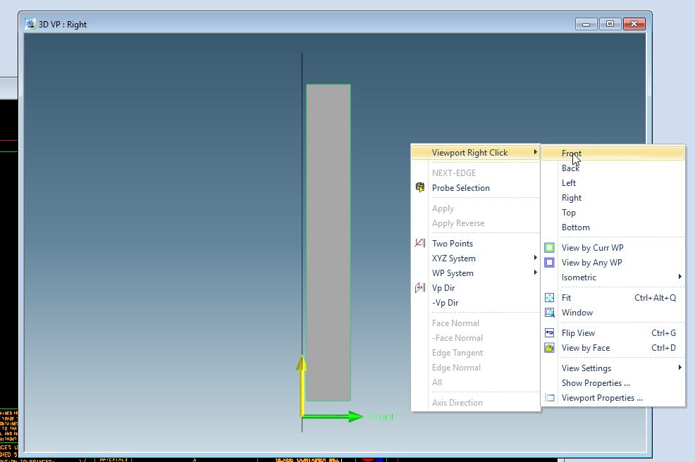Click the View by Curr WP icon
The height and width of the screenshot is (462, 695).
(x=549, y=248)
